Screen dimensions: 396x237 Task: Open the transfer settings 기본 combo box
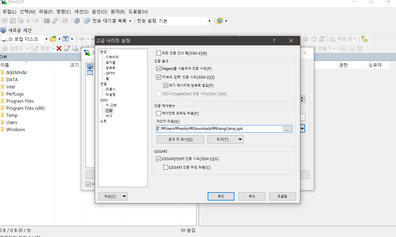click(209, 21)
